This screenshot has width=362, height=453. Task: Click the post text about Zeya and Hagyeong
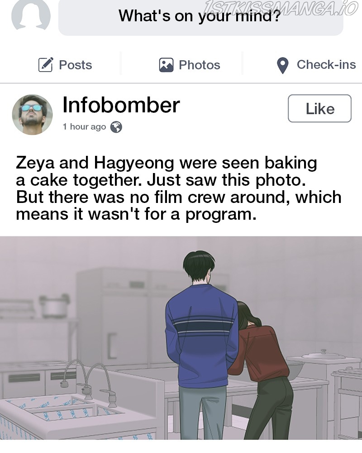pyautogui.click(x=179, y=188)
